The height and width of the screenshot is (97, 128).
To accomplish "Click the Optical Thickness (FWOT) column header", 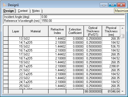I will (x=93, y=31).
